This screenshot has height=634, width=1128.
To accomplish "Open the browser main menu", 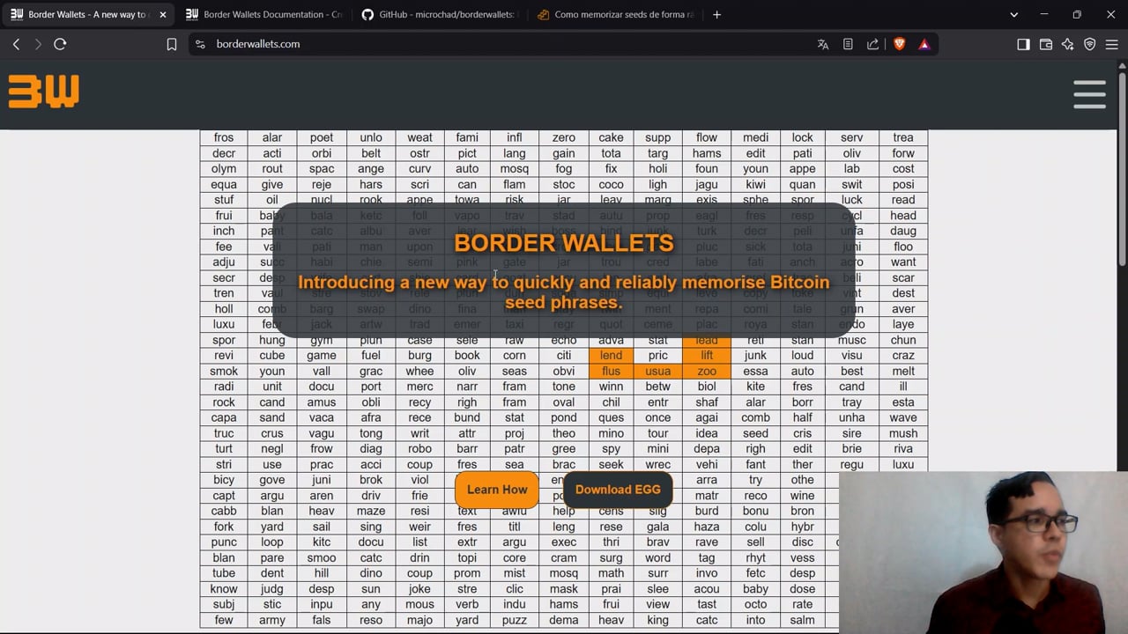I will point(1111,44).
